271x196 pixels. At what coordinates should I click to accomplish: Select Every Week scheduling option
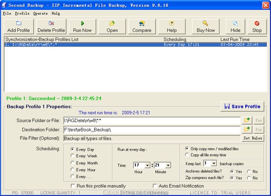[x=84, y=156]
